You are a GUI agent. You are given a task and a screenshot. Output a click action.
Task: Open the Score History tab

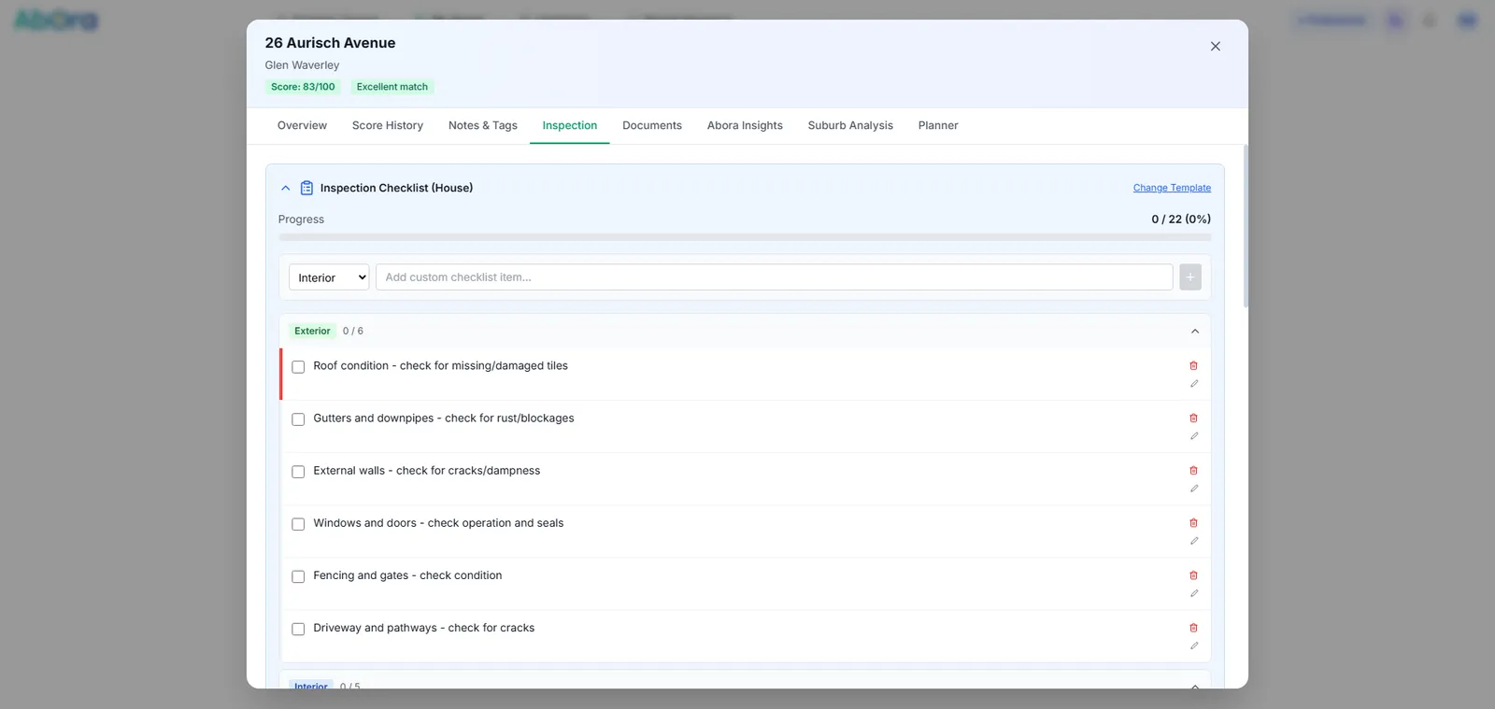388,125
